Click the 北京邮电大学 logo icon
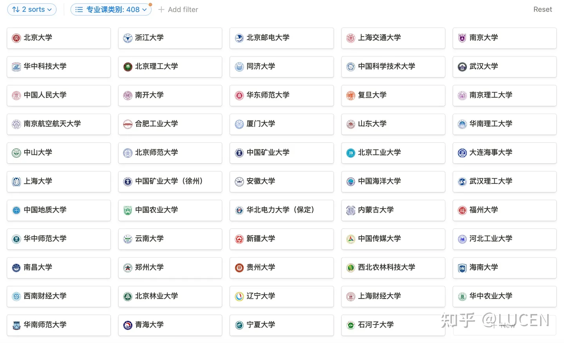The width and height of the screenshot is (564, 343). (239, 38)
